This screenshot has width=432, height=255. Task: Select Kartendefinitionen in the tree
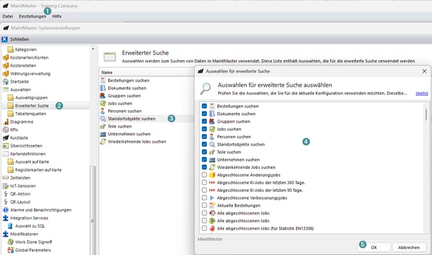[28, 154]
